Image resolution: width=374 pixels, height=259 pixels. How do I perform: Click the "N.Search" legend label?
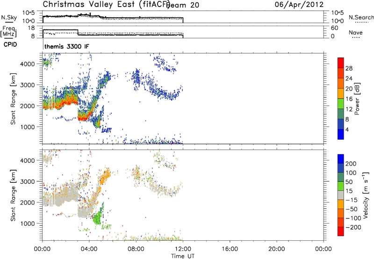[361, 17]
